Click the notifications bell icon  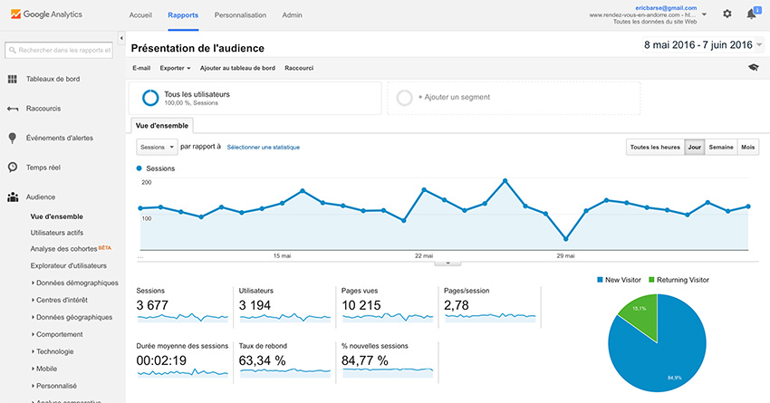(x=751, y=14)
